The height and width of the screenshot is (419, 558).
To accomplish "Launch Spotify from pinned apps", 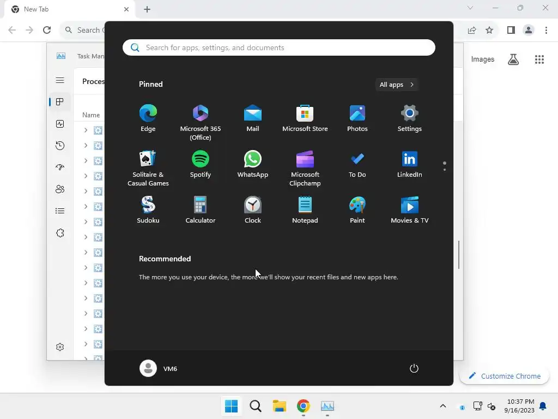I will point(201,164).
